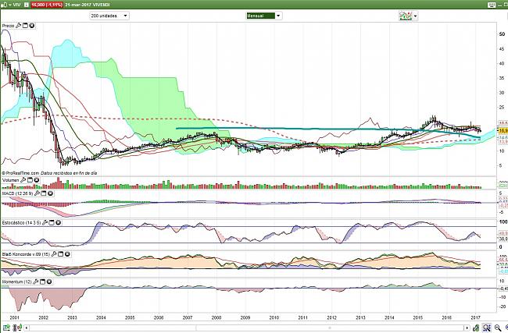Click the horizontal time scrollbar
The width and height of the screenshot is (508, 333).
(x=234, y=327)
